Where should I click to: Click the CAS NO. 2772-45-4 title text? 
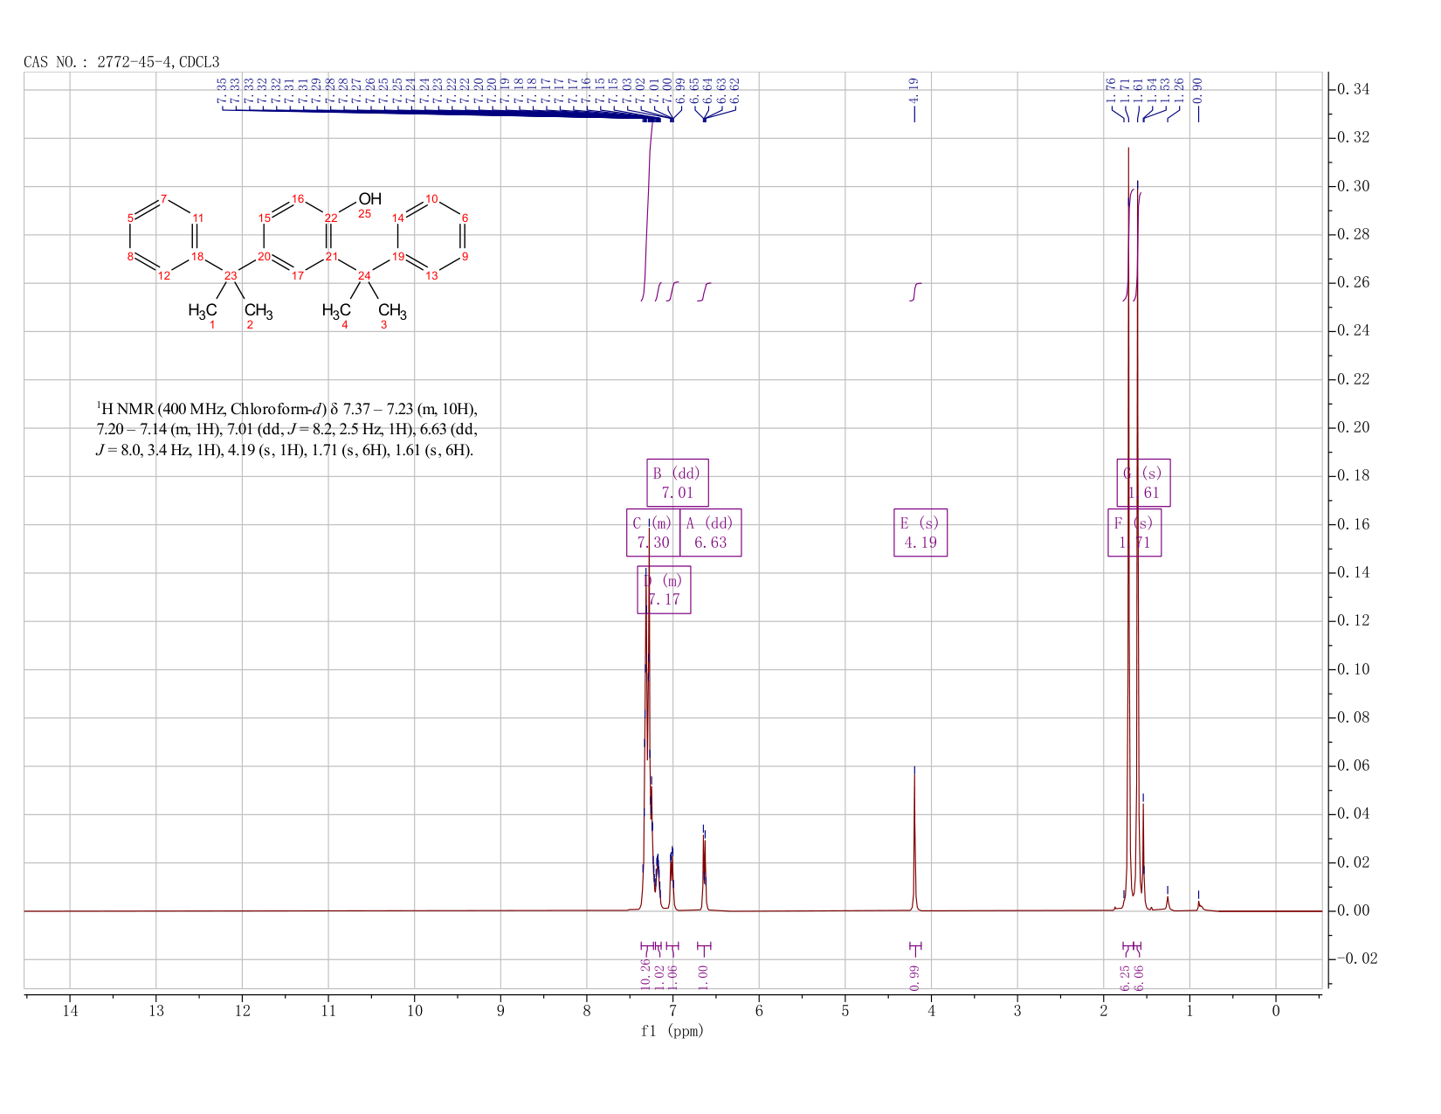coord(121,62)
